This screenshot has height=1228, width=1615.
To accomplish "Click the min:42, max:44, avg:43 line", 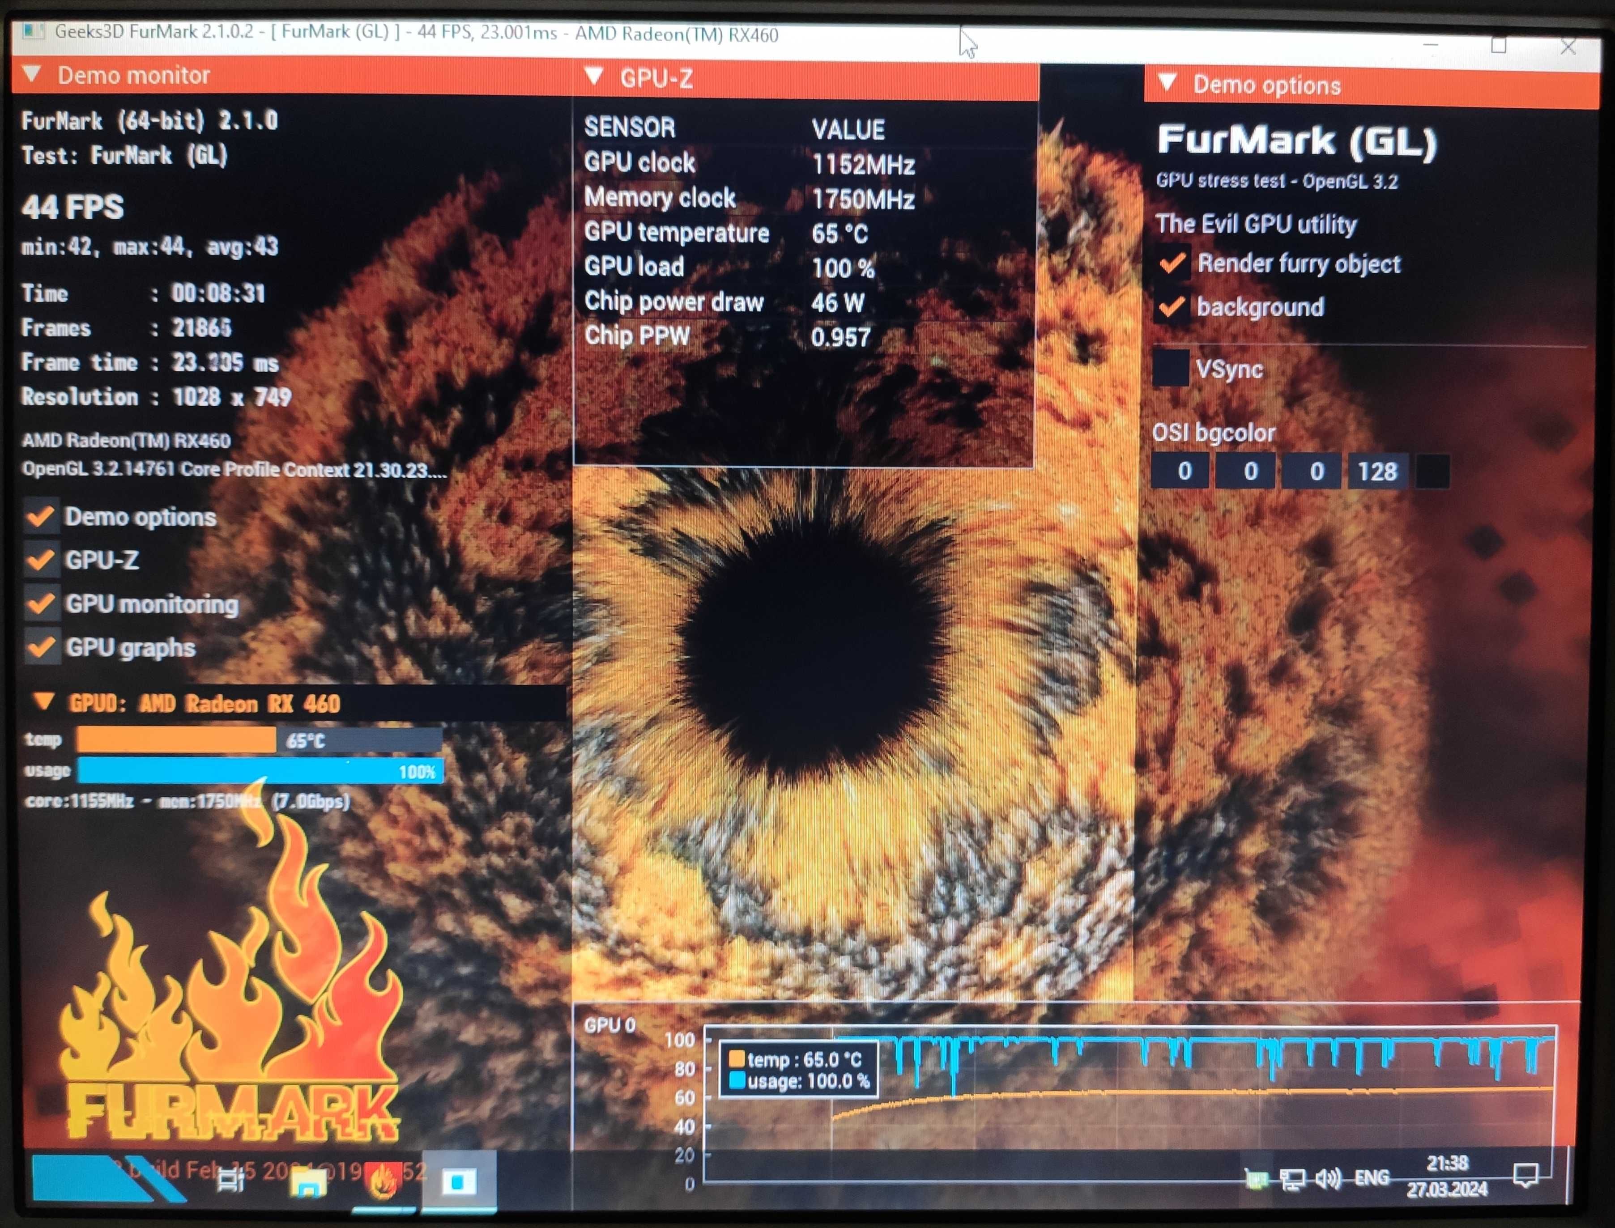I will tap(150, 246).
